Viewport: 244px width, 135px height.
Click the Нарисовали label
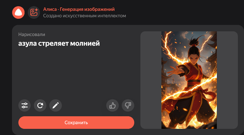coord(32,35)
